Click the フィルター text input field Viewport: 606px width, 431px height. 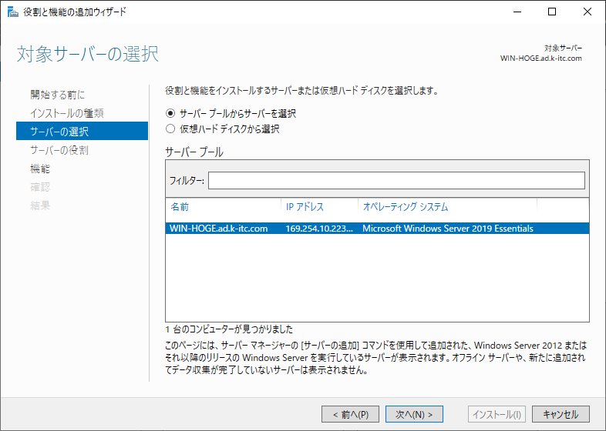coord(396,181)
